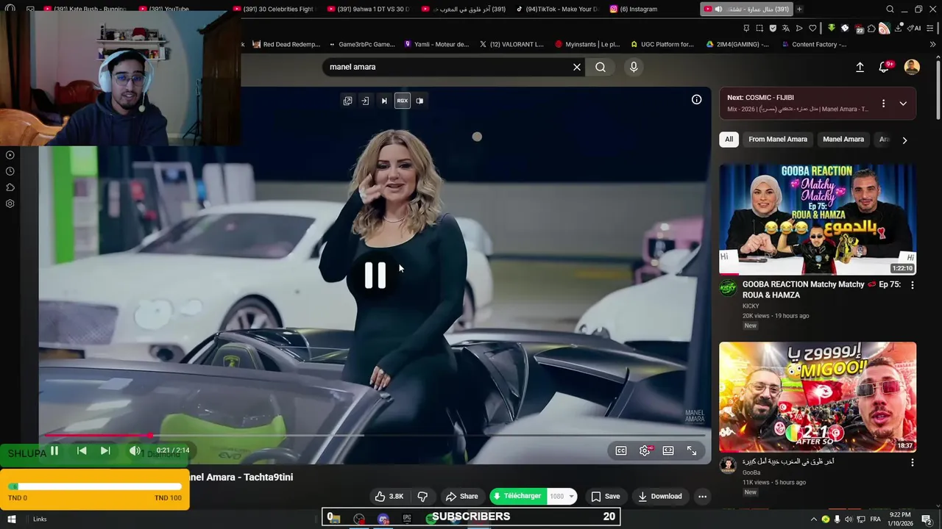Screen dimensions: 942x529
Task: Open the video quality settings gear
Action: (645, 450)
